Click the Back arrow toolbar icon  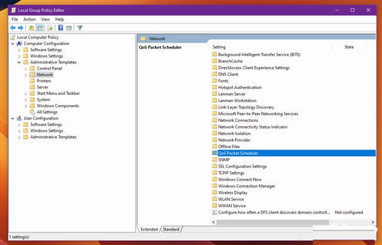[x=13, y=28]
